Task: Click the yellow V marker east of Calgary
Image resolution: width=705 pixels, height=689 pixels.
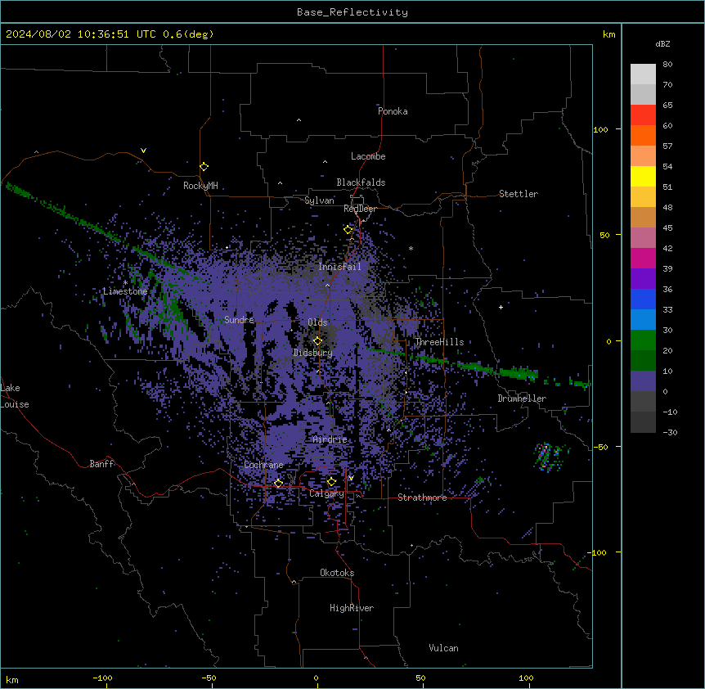Action: pos(351,478)
